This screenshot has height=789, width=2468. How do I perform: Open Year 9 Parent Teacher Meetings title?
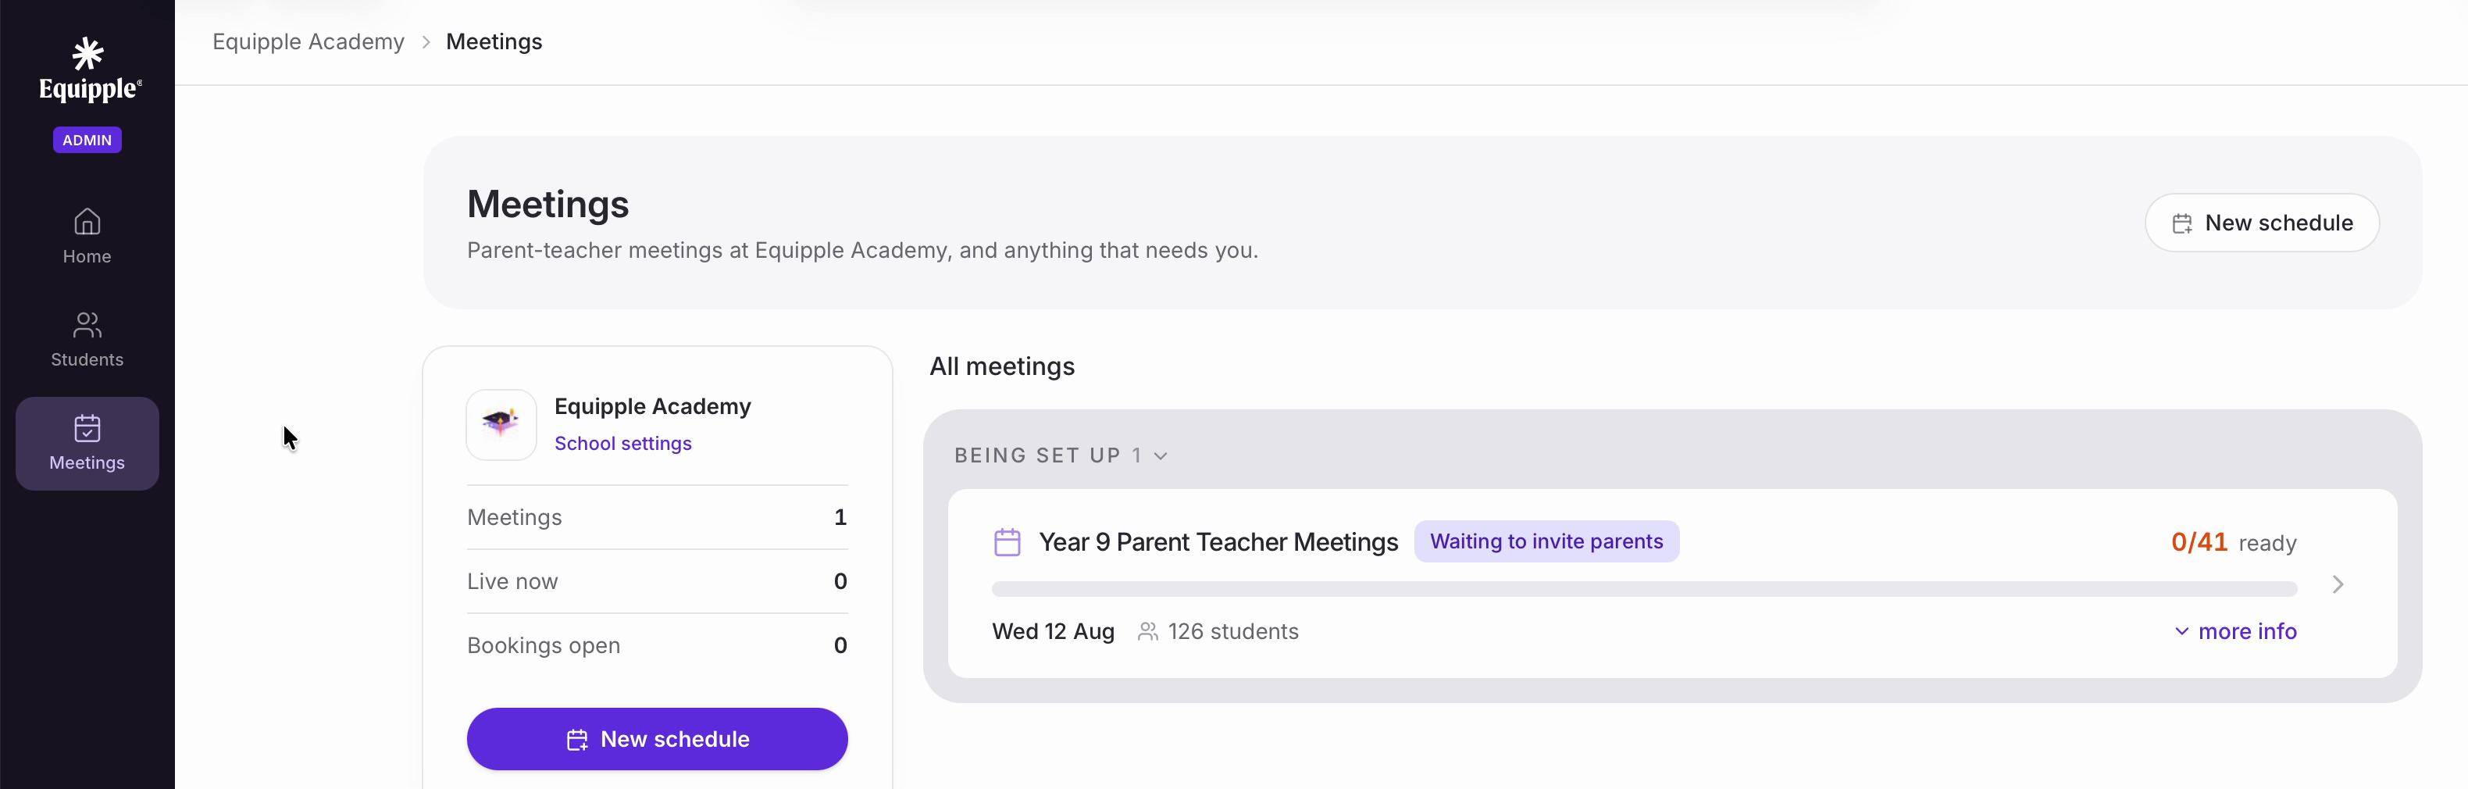pyautogui.click(x=1218, y=543)
